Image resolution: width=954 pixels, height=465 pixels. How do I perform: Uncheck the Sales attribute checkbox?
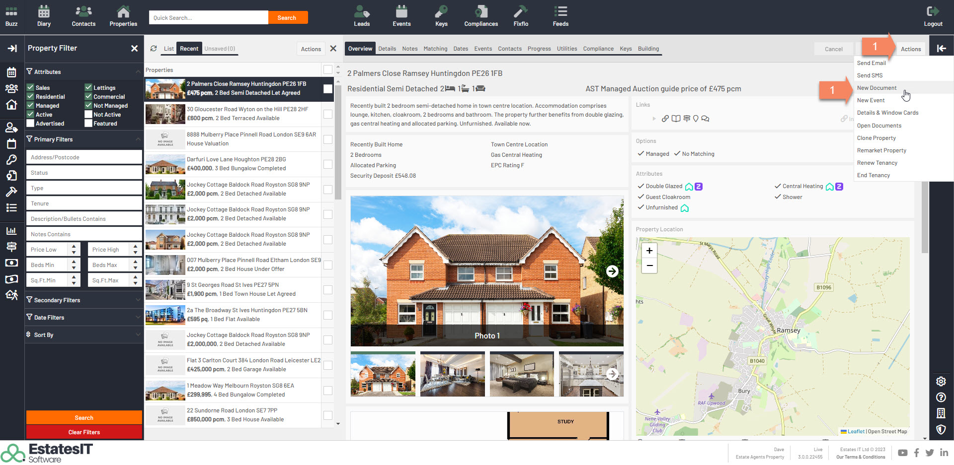click(x=31, y=88)
